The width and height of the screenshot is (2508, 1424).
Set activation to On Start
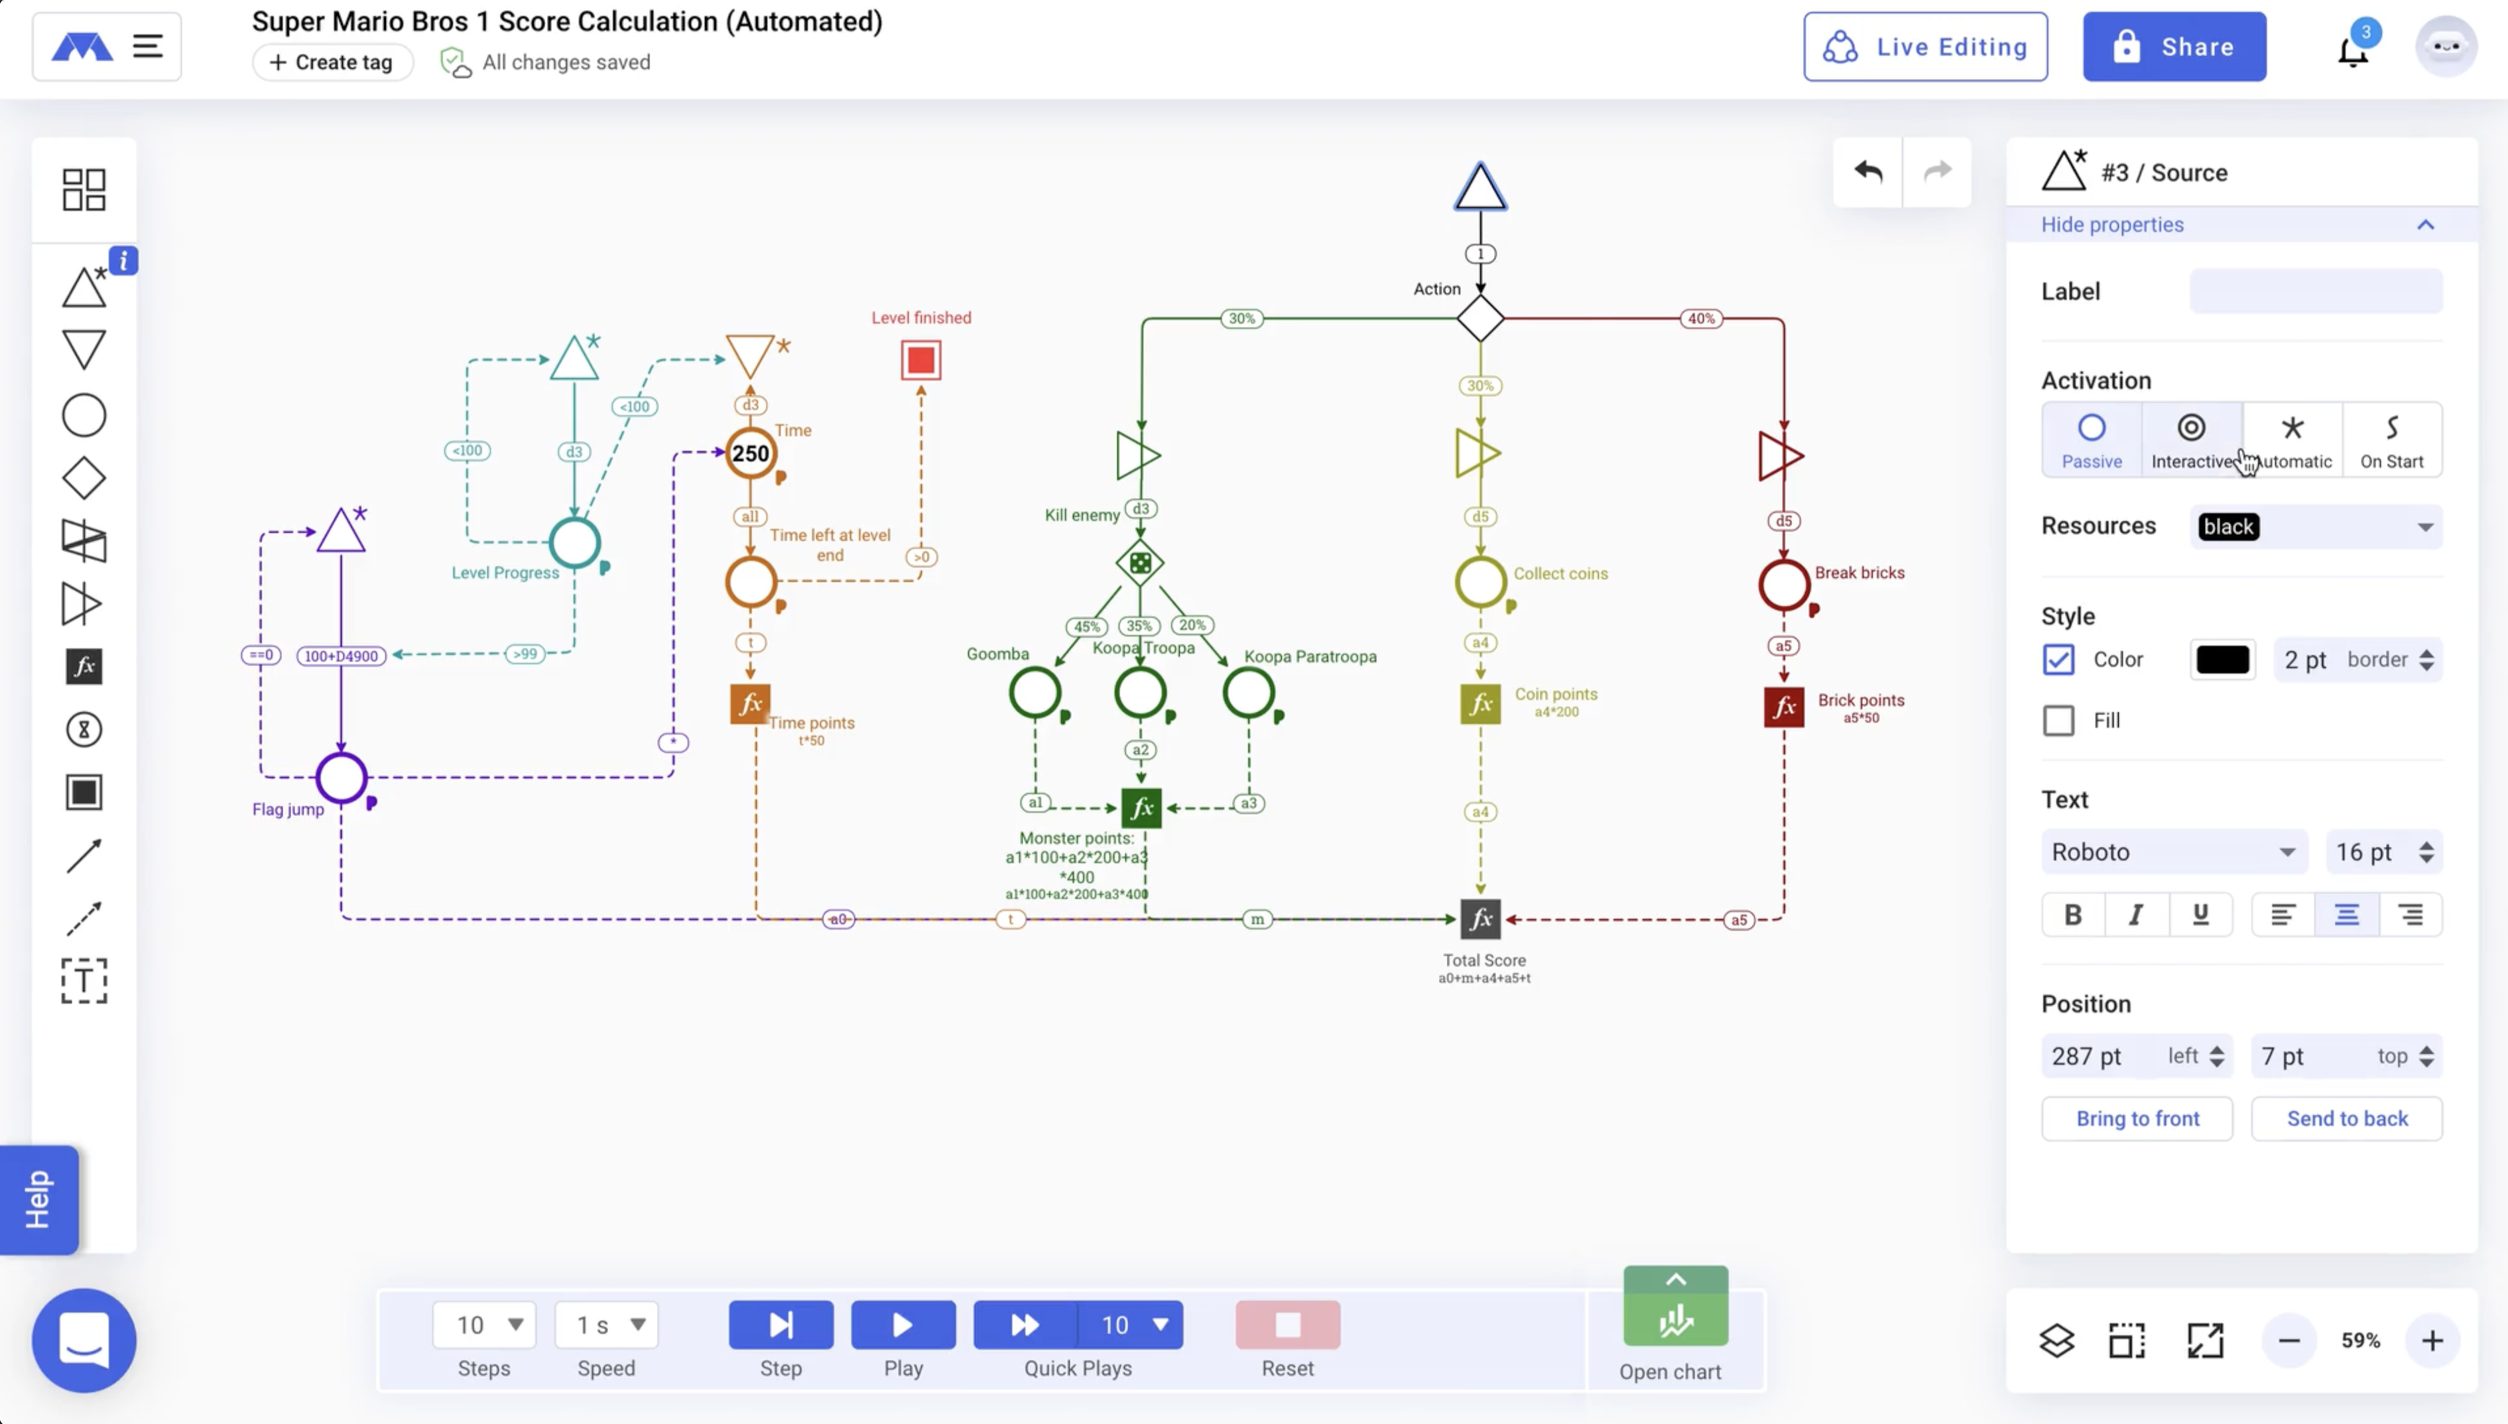[2391, 440]
